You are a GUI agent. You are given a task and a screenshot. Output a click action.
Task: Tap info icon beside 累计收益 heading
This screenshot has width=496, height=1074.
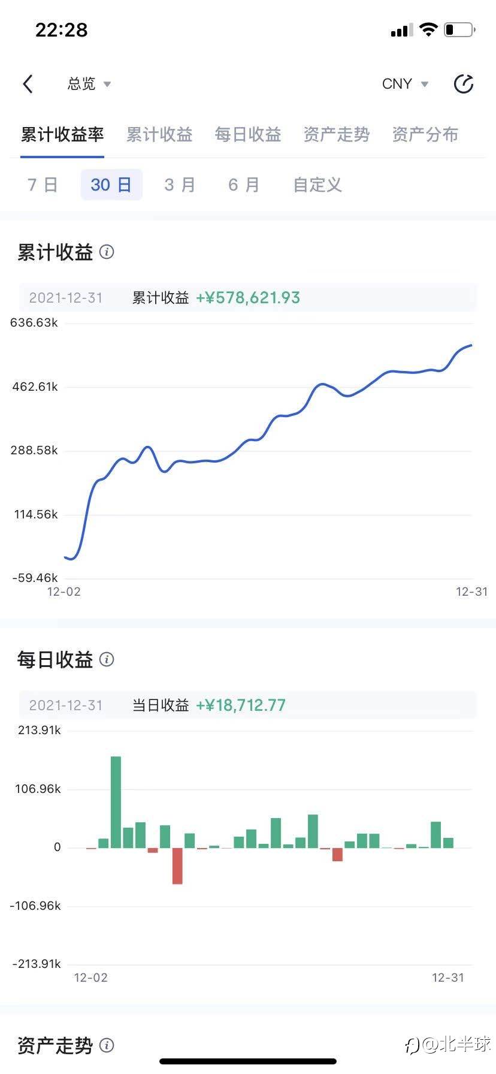click(x=107, y=252)
